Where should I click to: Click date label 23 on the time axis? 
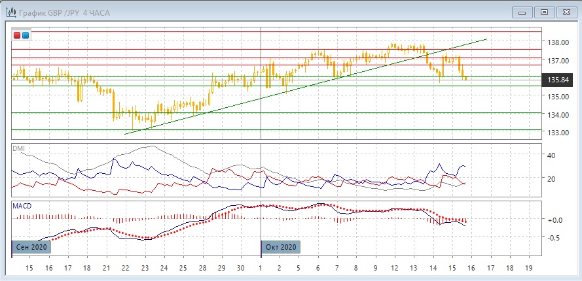tap(145, 268)
